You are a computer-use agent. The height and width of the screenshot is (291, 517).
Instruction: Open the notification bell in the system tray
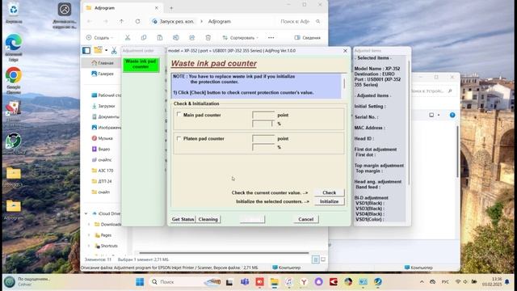pyautogui.click(x=507, y=282)
